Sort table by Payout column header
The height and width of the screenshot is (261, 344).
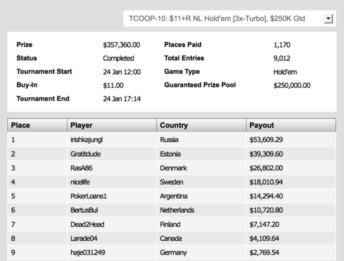[x=291, y=125]
